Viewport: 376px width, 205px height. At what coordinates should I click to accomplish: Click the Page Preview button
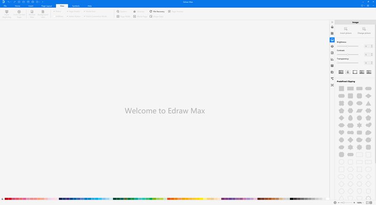click(x=176, y=11)
